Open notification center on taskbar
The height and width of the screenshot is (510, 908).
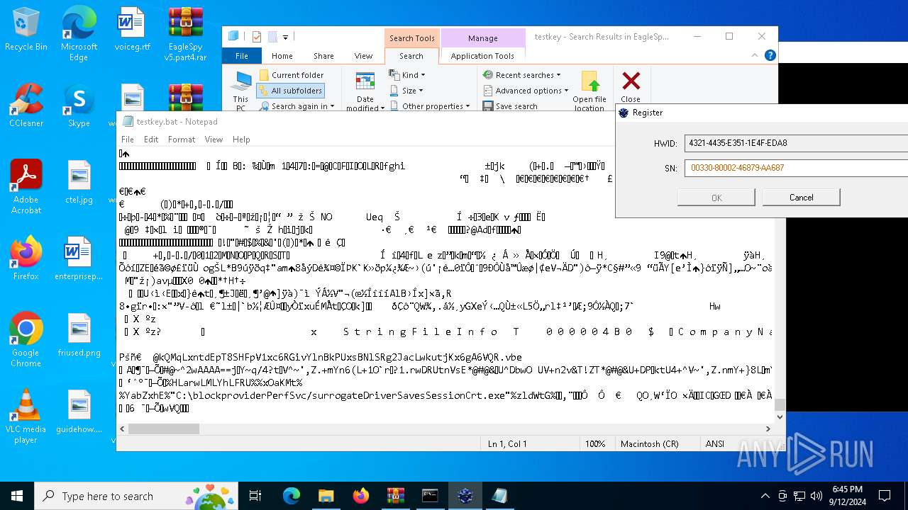(885, 496)
